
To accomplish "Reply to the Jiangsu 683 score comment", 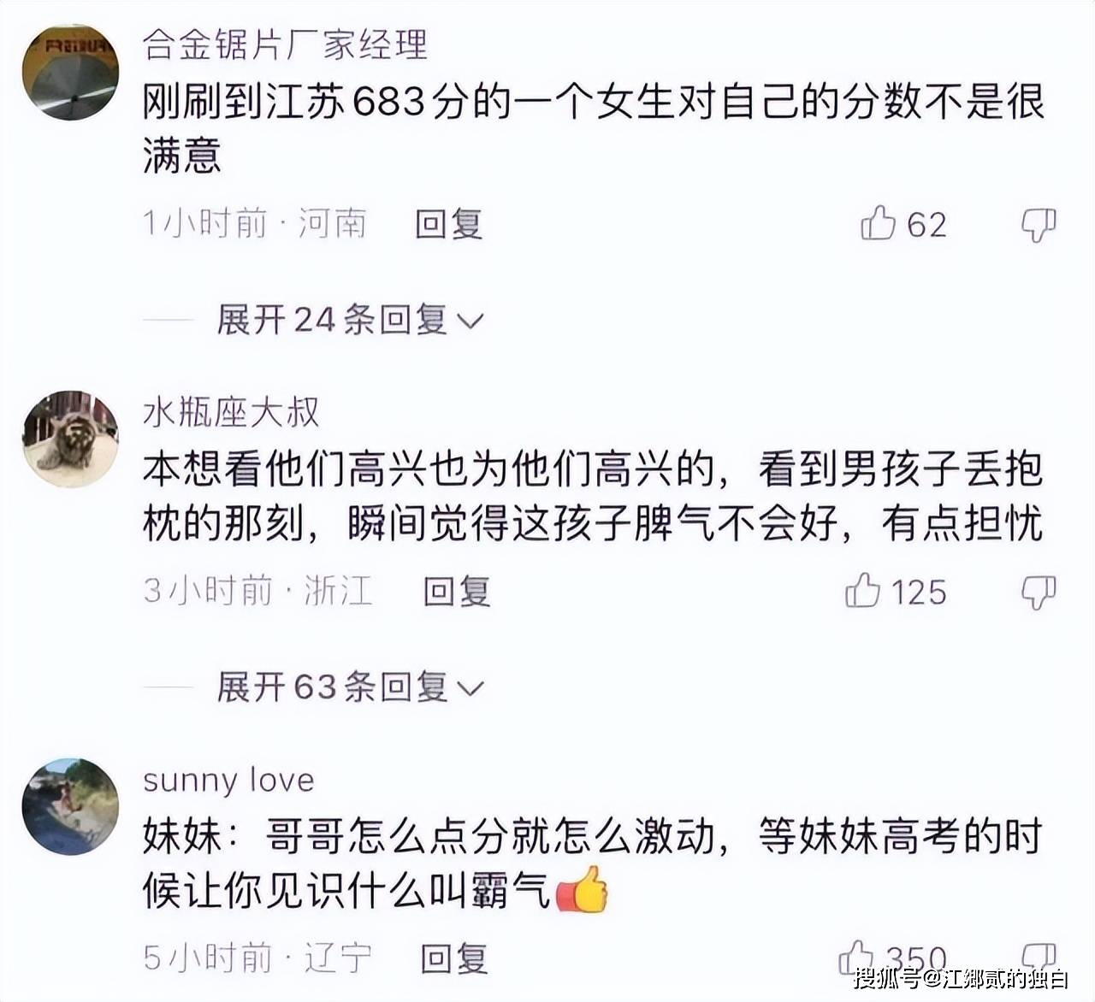I will (x=449, y=224).
